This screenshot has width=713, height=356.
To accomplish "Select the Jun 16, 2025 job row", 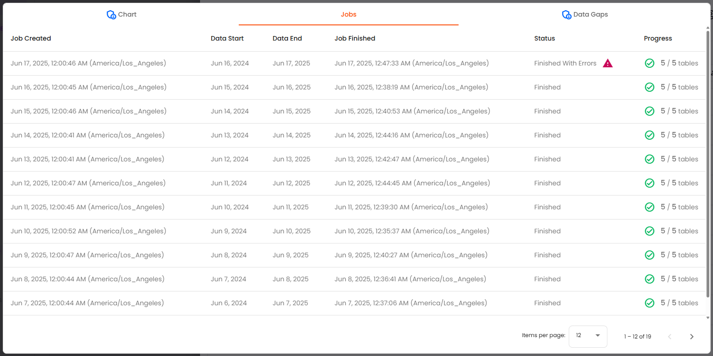I will point(277,87).
